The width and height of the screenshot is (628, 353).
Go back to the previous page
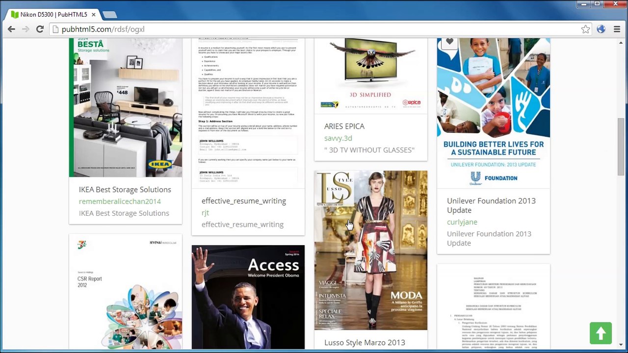click(x=11, y=29)
